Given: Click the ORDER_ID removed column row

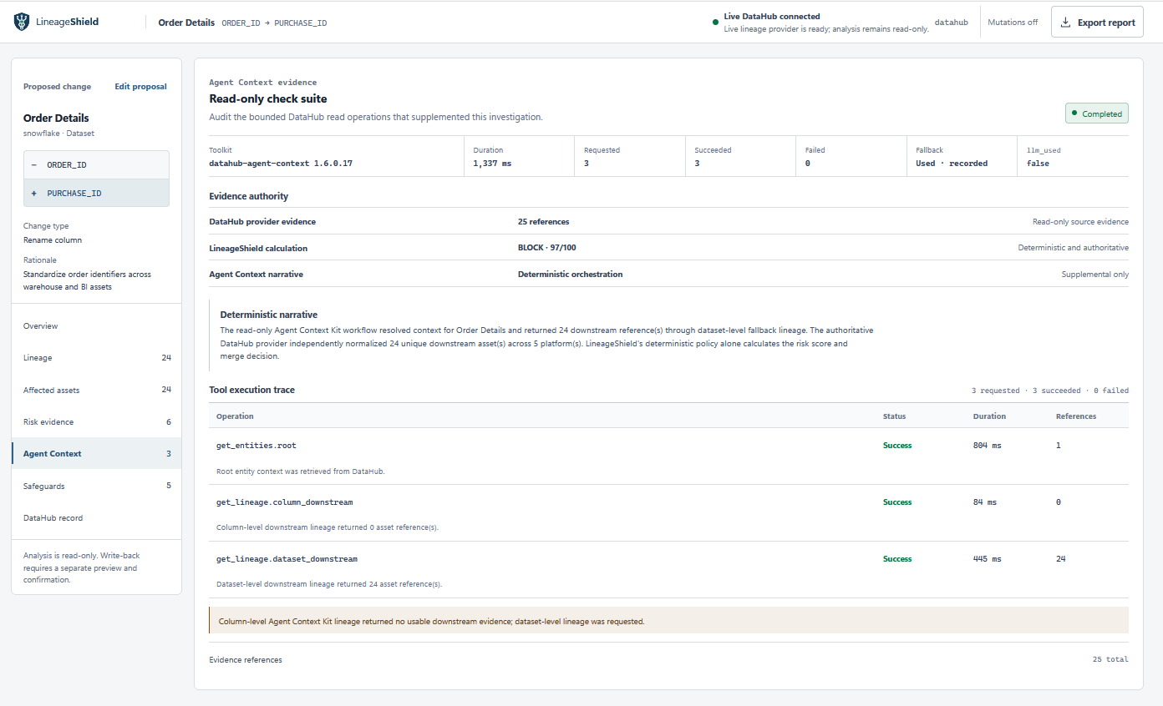Looking at the screenshot, I should [96, 165].
